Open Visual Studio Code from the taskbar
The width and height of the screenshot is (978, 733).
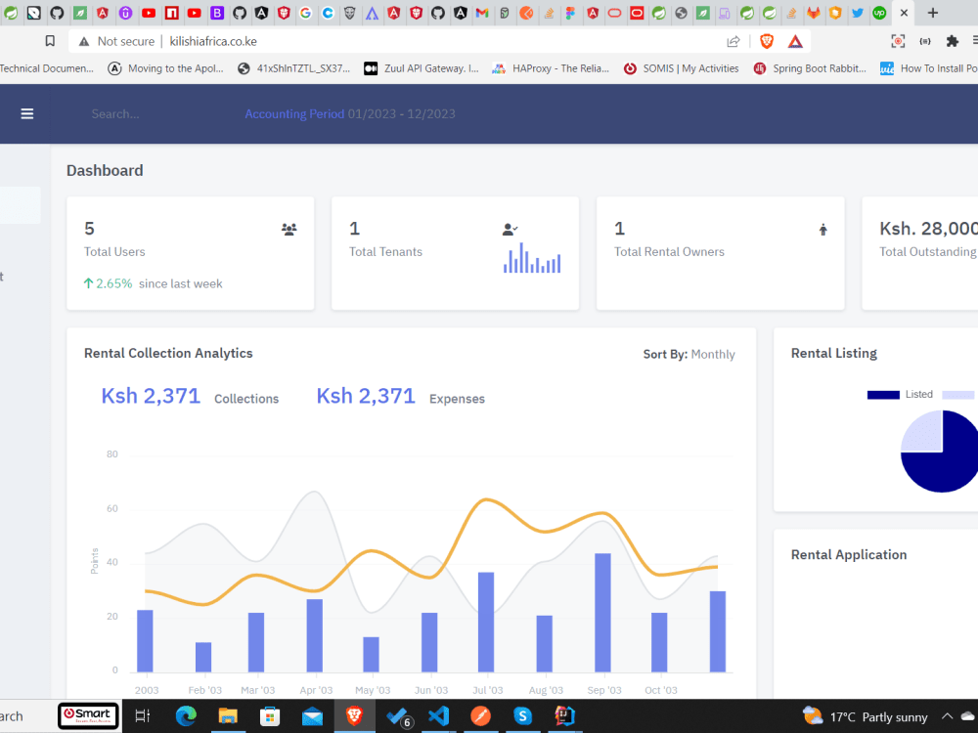coord(438,715)
